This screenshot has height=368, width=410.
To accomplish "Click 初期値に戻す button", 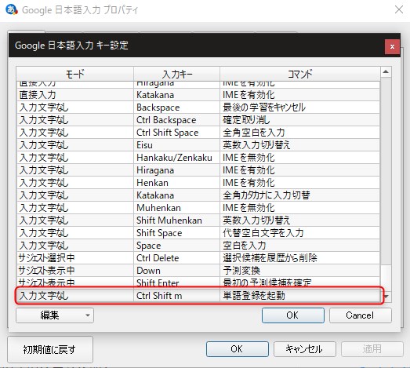I will pos(50,349).
